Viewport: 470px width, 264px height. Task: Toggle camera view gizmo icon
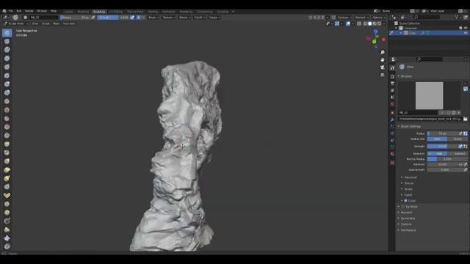[x=382, y=67]
